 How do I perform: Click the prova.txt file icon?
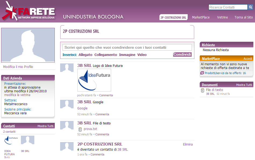(80, 129)
